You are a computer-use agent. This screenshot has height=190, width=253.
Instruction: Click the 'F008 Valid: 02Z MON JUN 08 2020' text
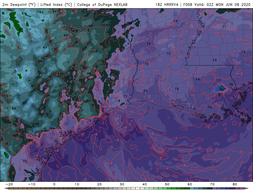point(217,4)
